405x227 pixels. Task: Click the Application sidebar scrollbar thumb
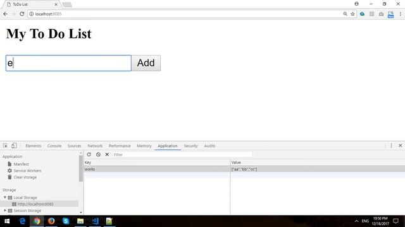click(x=81, y=168)
